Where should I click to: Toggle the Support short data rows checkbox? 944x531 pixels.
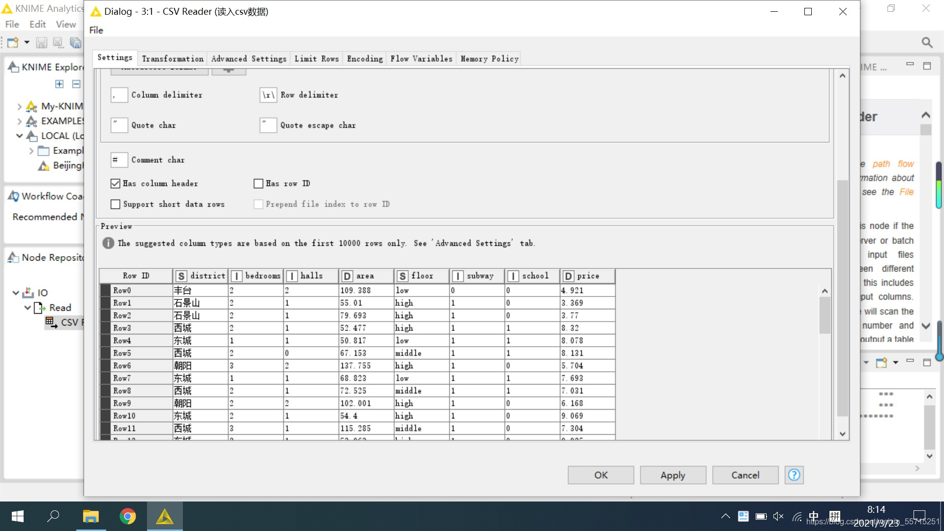(x=116, y=204)
